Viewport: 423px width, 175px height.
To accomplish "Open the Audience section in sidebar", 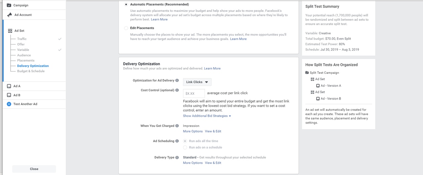I will click(24, 55).
